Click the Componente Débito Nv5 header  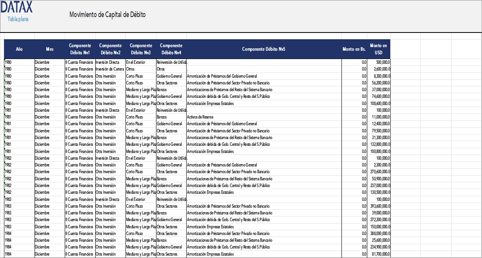tap(264, 49)
